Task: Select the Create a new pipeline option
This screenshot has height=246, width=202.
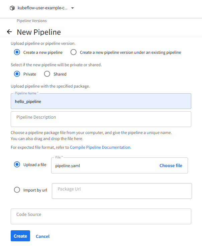Action: (x=17, y=52)
